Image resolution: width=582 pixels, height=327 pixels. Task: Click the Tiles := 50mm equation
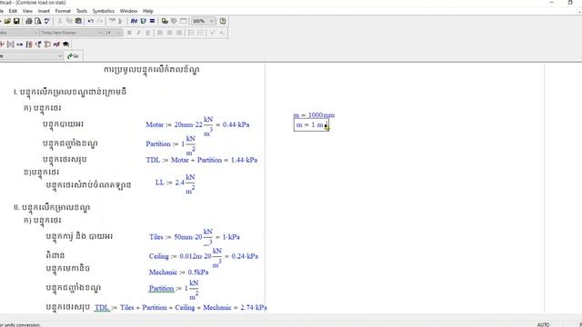tap(195, 238)
